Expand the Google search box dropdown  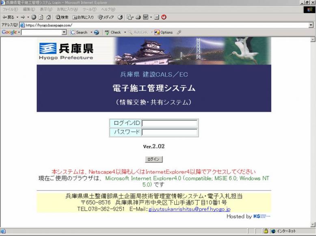[x=65, y=32]
